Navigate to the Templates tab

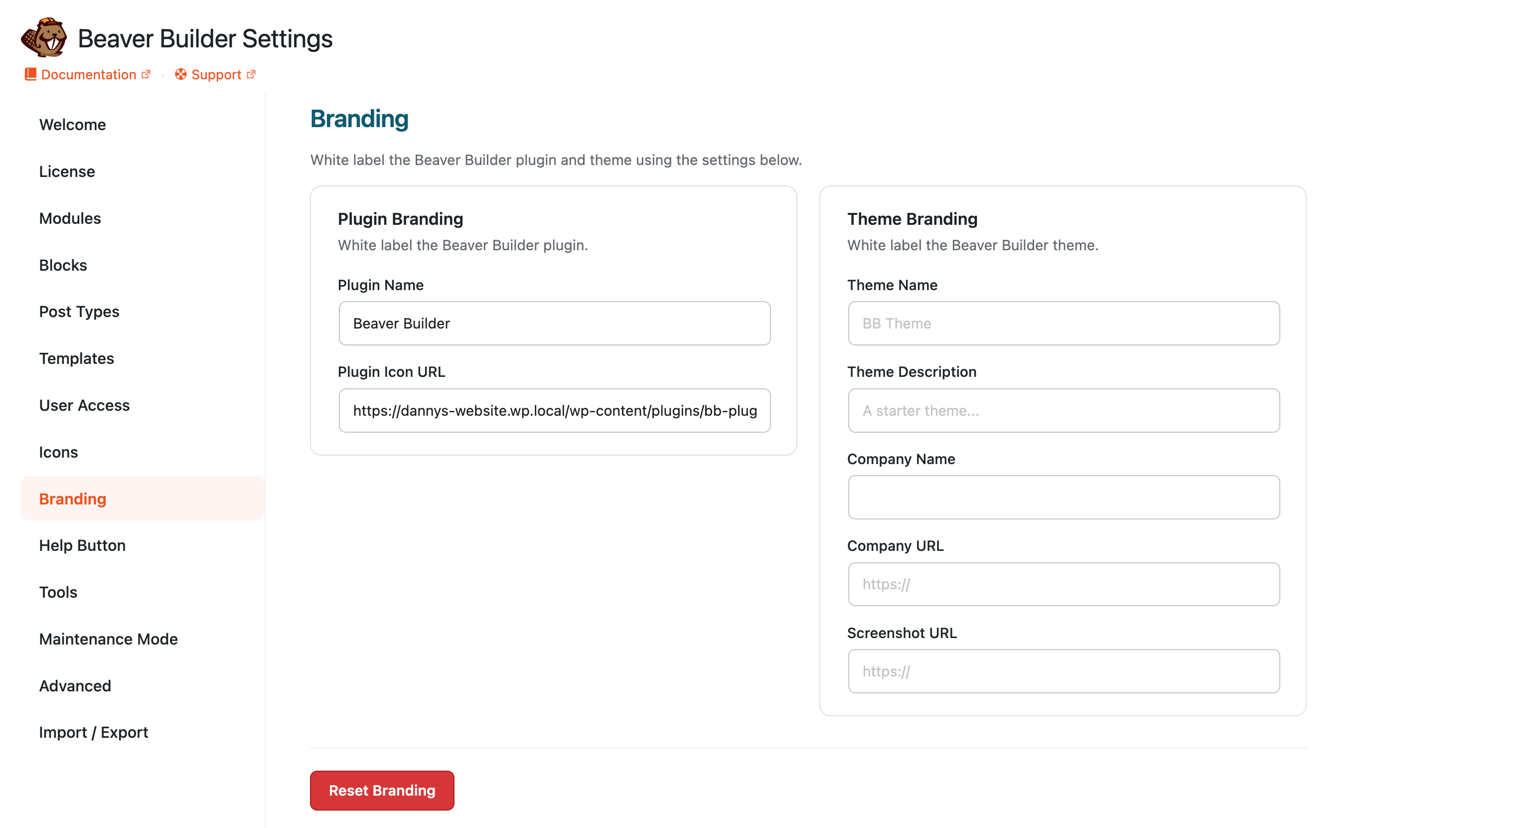143,358
